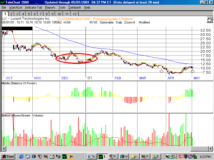Click the Show Desktop quick launch icon
The image size is (214, 160).
tap(28, 157)
